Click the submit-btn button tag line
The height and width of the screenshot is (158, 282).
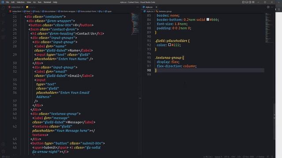[67, 144]
